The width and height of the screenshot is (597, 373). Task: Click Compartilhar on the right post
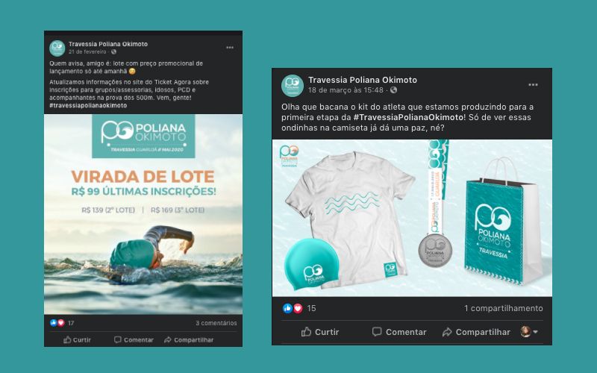pyautogui.click(x=476, y=332)
